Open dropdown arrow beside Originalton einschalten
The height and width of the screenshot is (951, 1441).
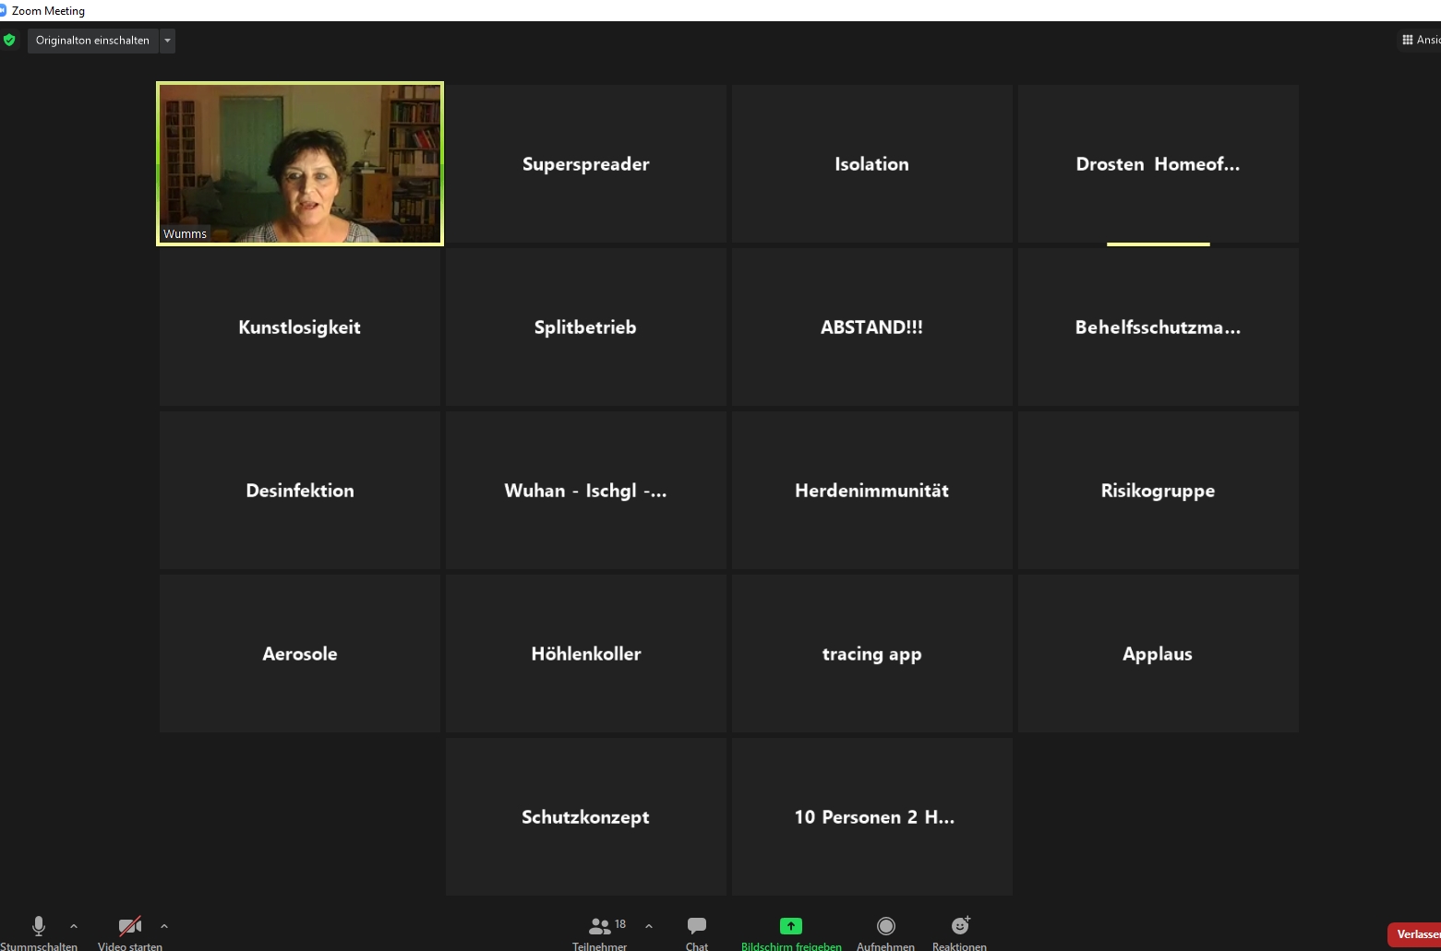click(167, 41)
